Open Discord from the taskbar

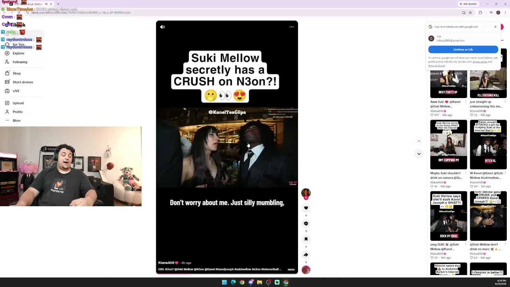251,282
